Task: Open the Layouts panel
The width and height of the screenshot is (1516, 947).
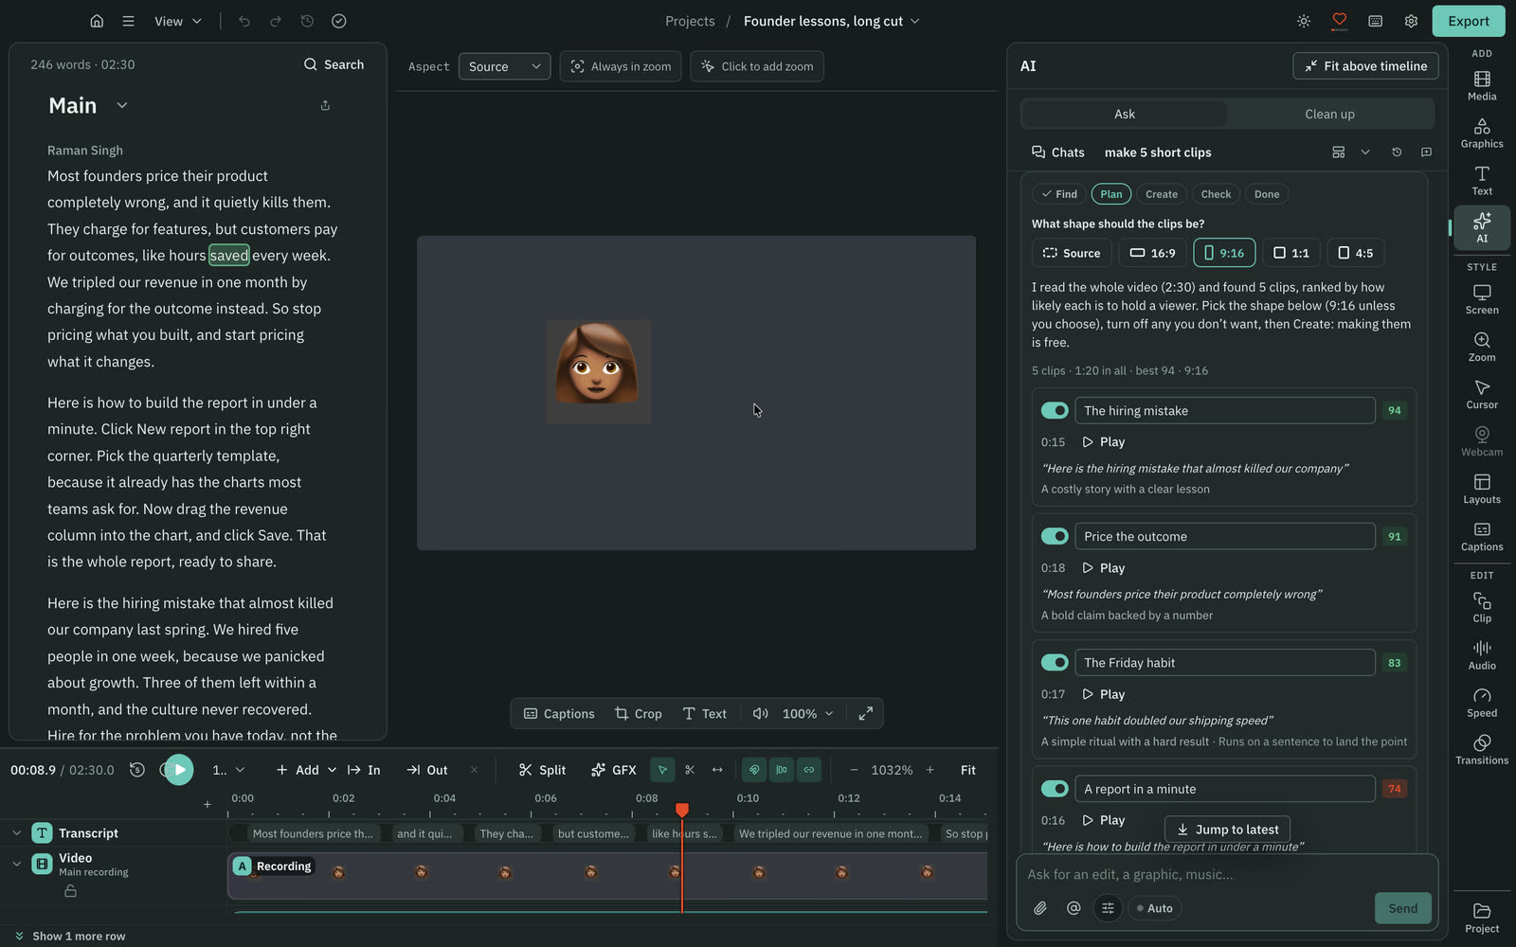Action: point(1482,489)
